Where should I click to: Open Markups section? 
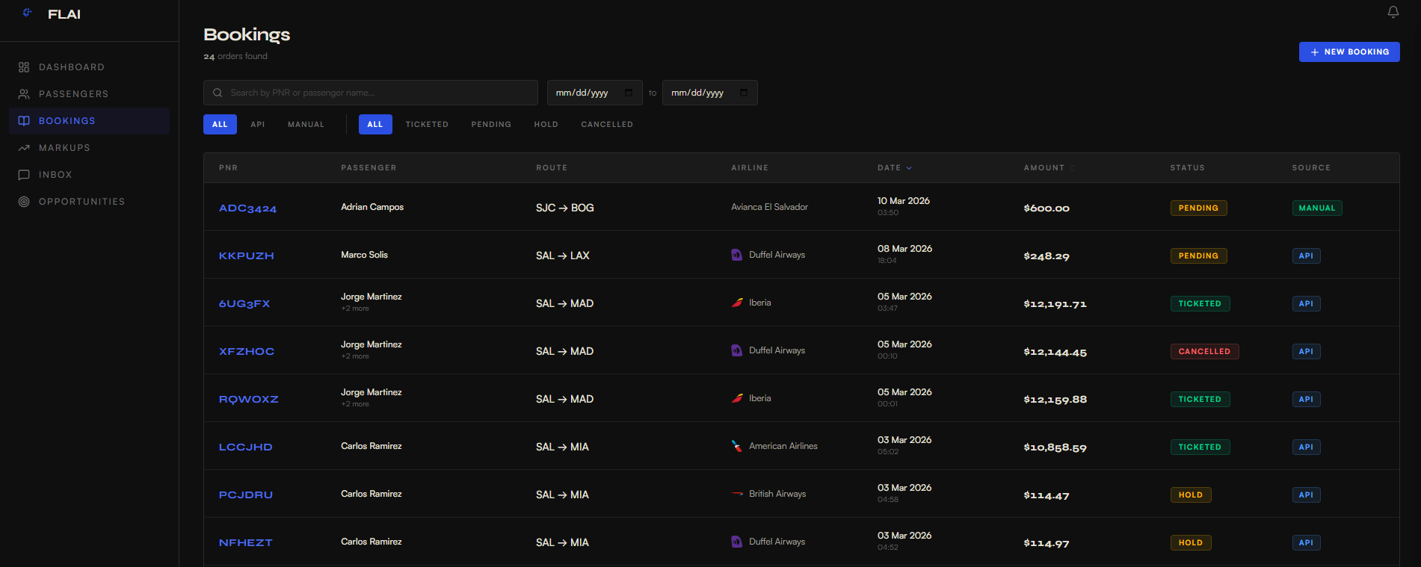click(89, 148)
